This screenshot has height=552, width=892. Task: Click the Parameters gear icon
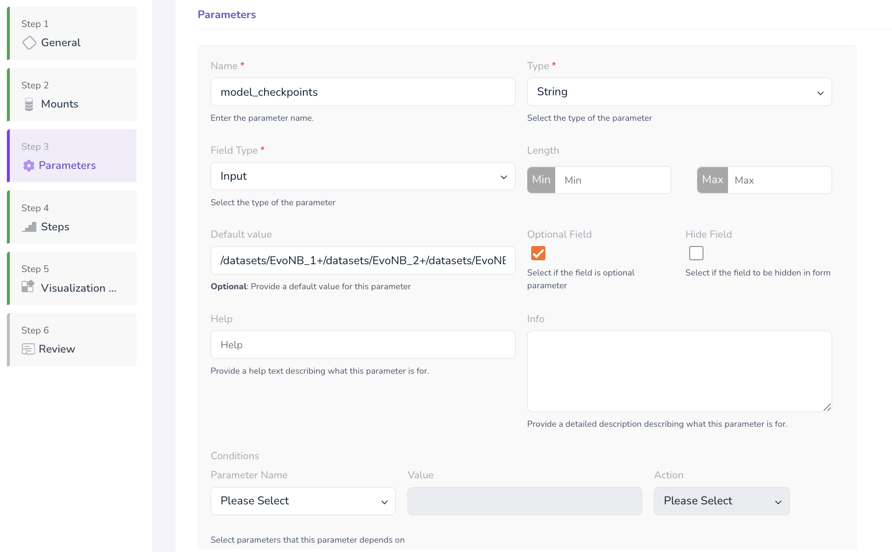29,166
